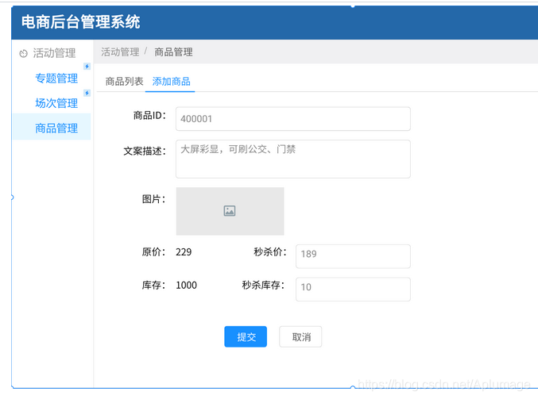Open 场次管理 in the sidebar

tap(56, 103)
